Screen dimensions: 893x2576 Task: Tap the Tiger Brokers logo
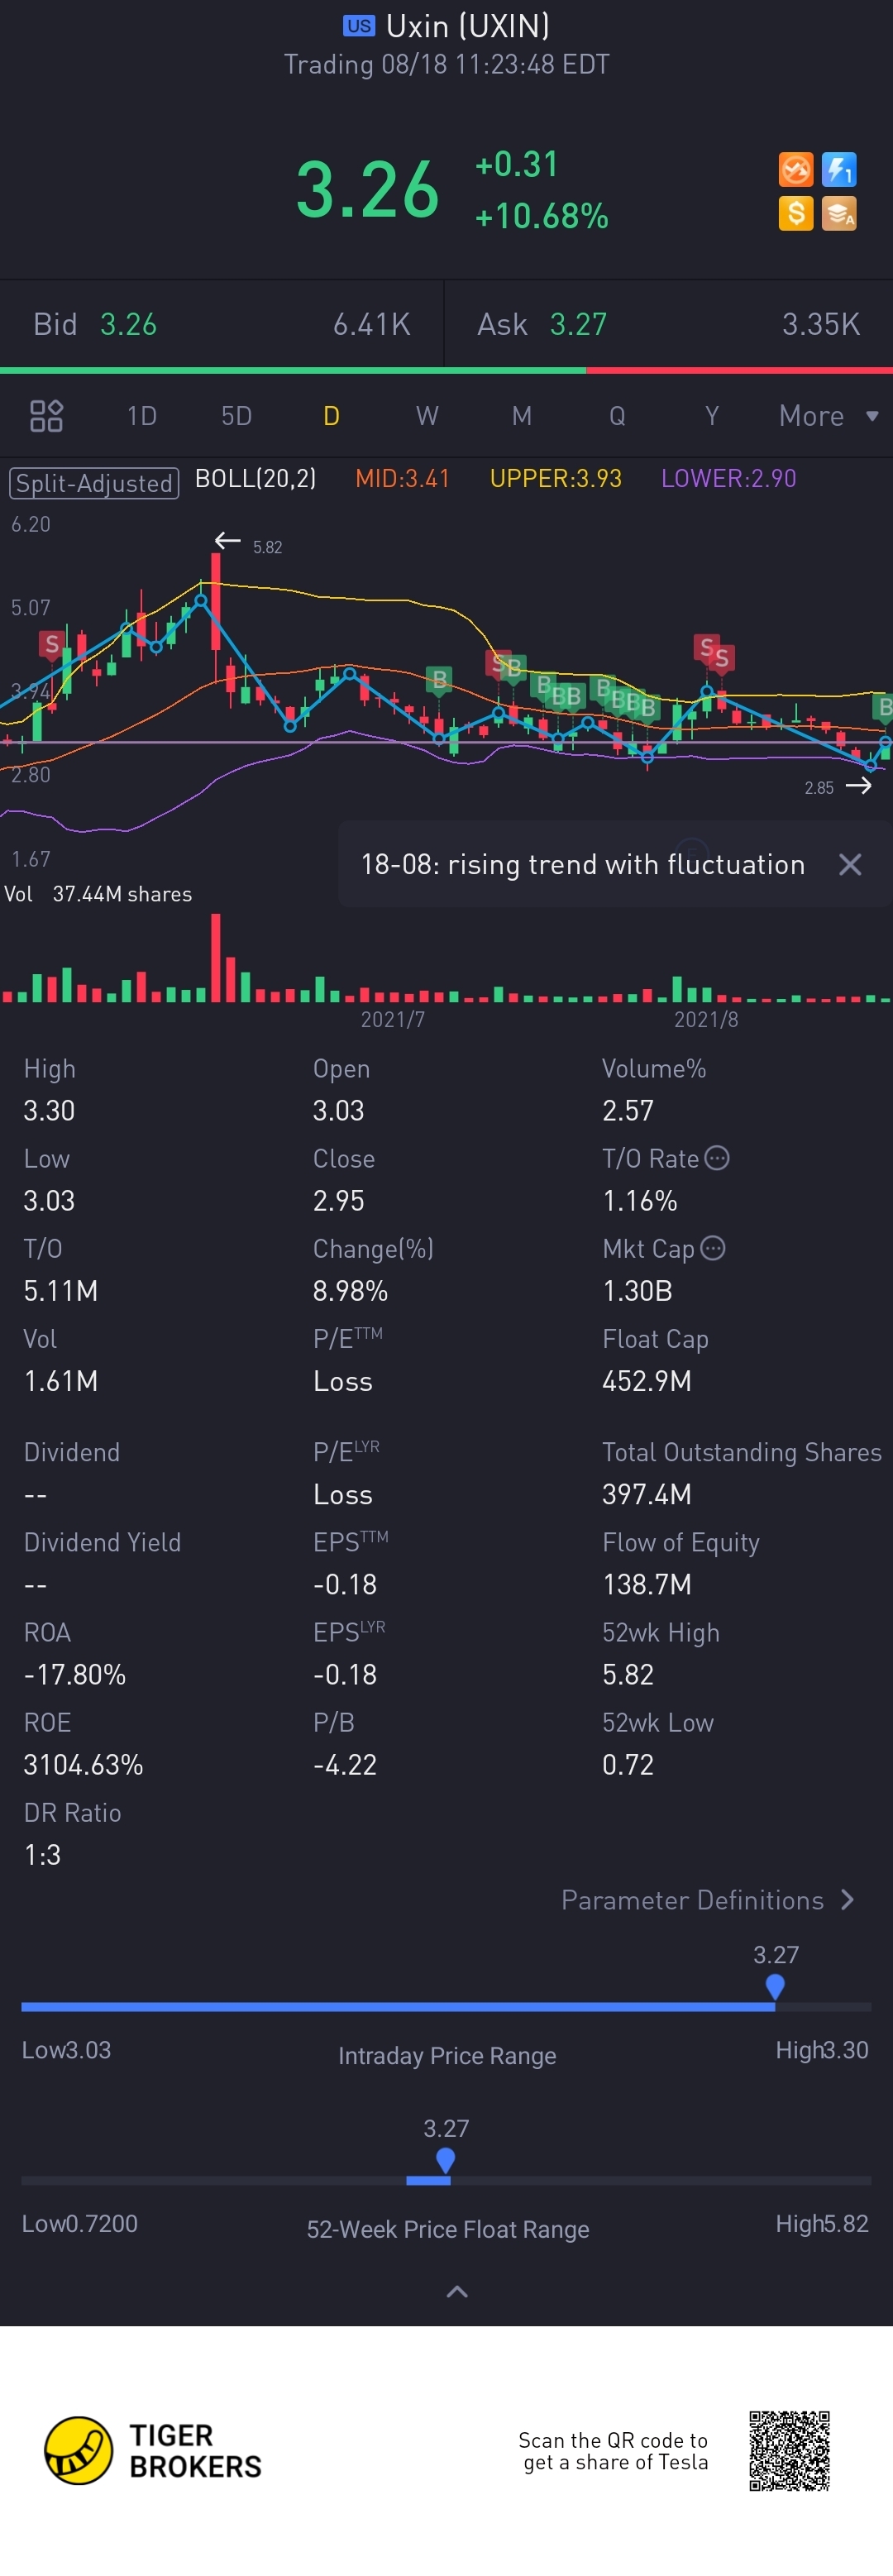(x=153, y=2450)
